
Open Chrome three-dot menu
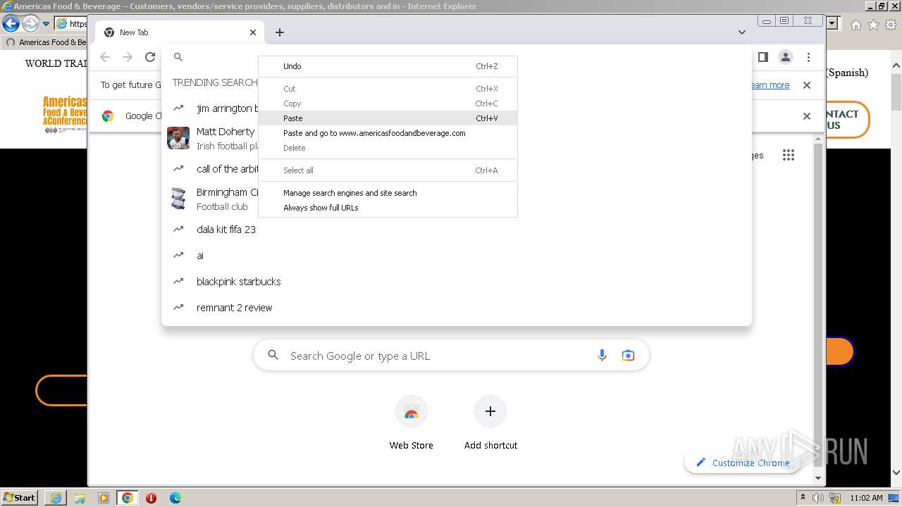click(x=808, y=57)
